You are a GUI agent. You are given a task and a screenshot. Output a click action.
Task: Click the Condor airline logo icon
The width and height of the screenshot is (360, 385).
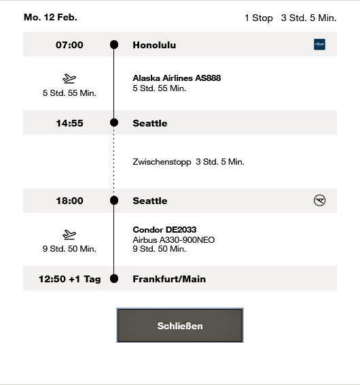click(319, 201)
